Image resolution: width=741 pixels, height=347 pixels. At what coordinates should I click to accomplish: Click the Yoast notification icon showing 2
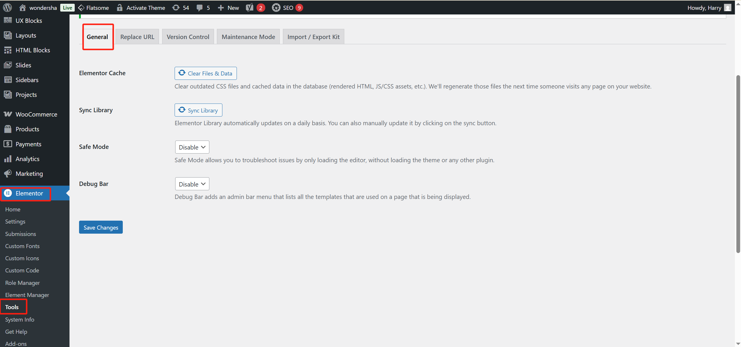[249, 8]
